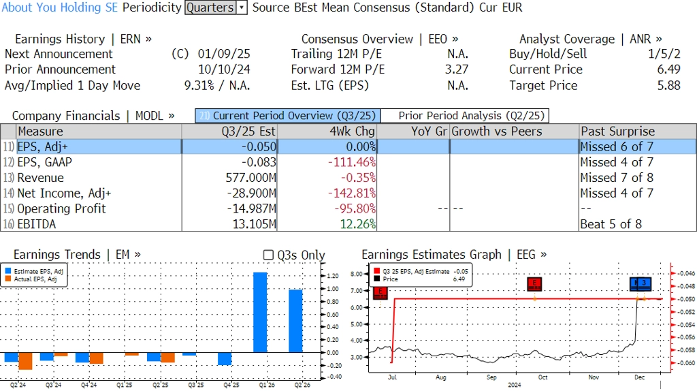Click the EBITDA 4Wk change 12.26%

point(358,224)
